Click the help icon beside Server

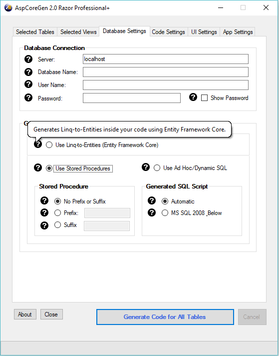pyautogui.click(x=28, y=59)
